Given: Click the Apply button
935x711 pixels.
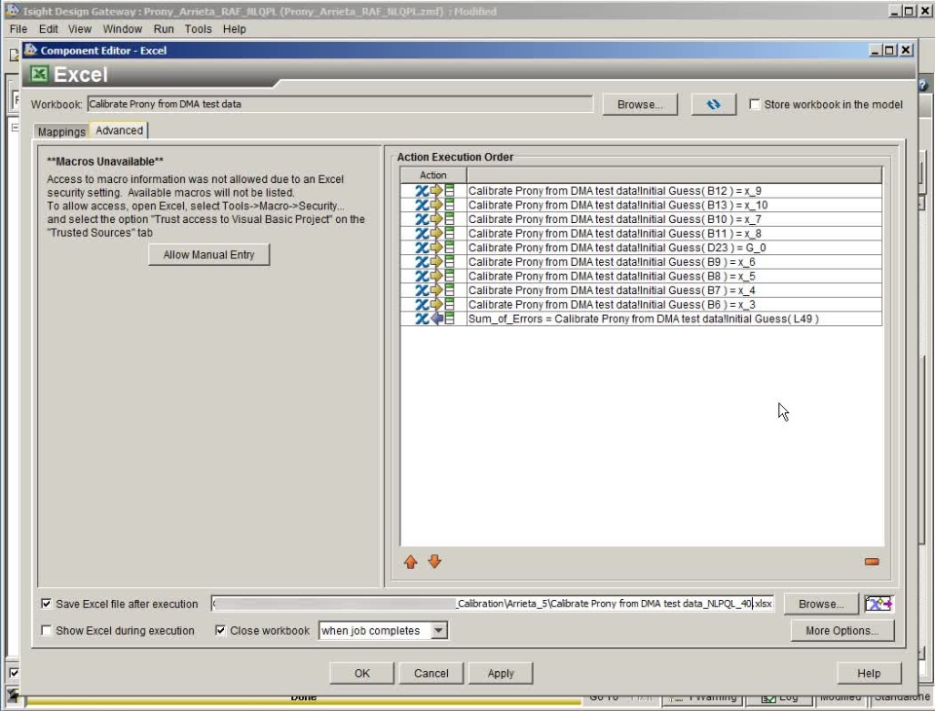Looking at the screenshot, I should coord(501,673).
